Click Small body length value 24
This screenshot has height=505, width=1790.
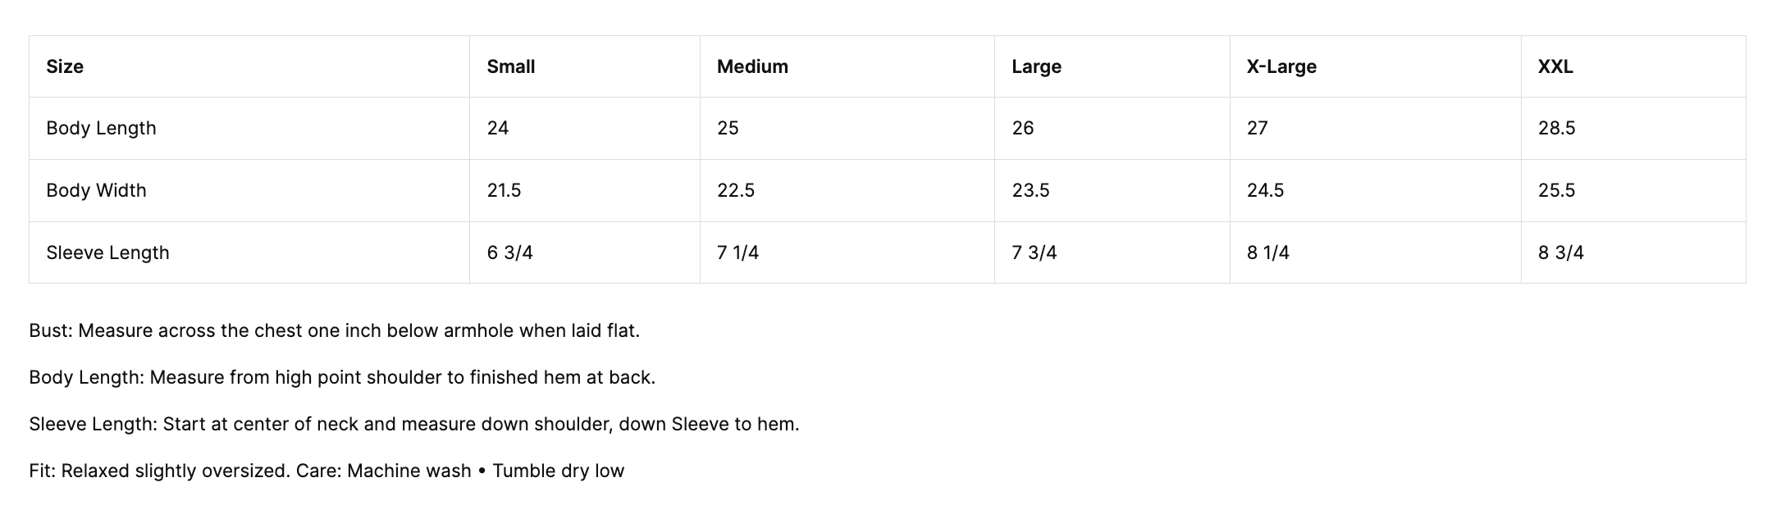click(x=497, y=128)
